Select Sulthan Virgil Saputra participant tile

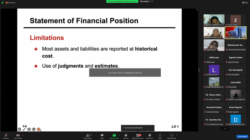pos(236,95)
